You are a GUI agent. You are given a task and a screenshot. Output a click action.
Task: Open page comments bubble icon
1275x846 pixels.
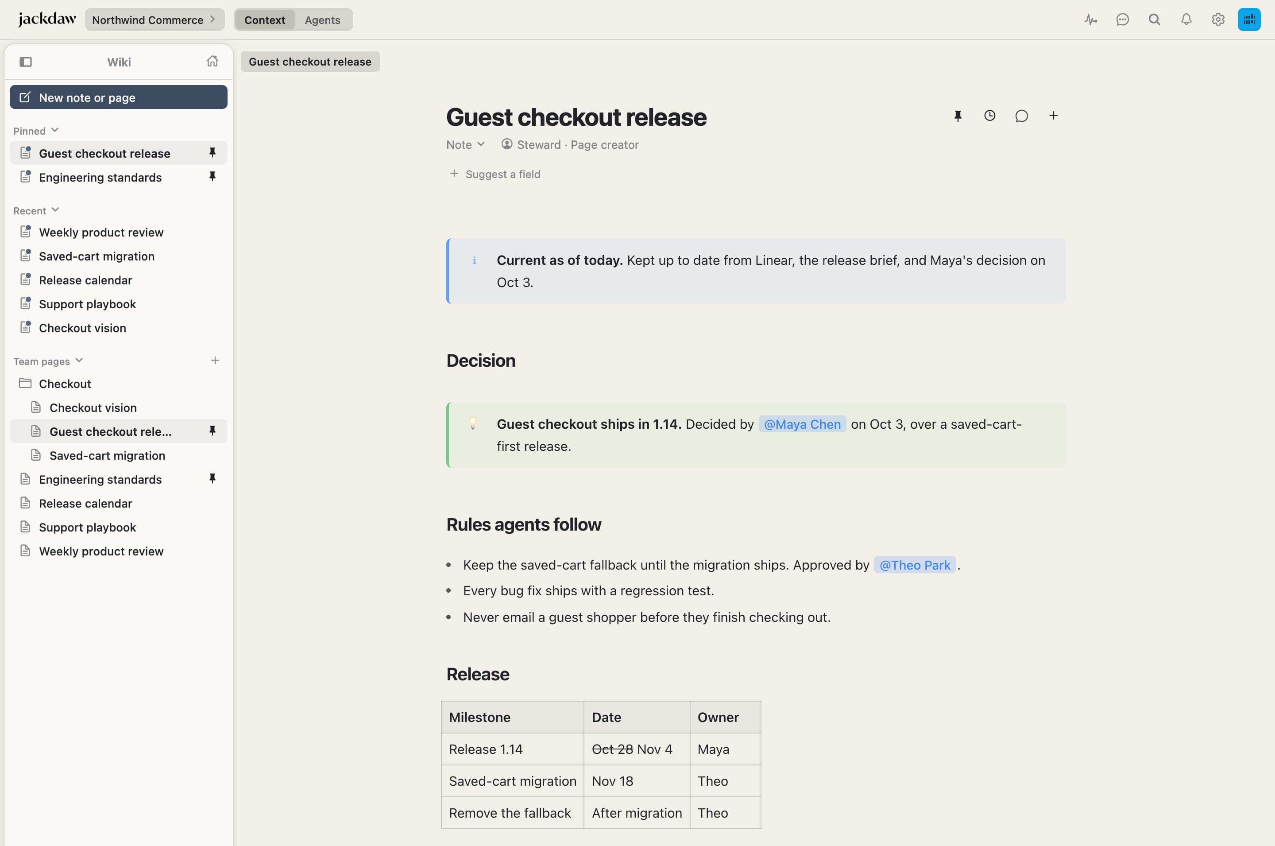(1022, 116)
